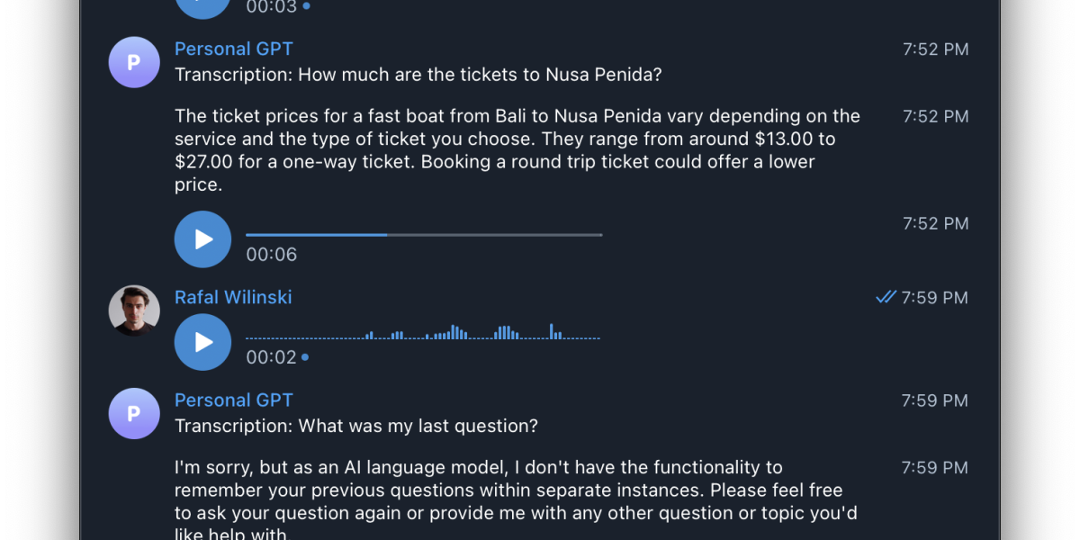Click the 7:52 PM timestamp beside 00:06 audio
The width and height of the screenshot is (1080, 540).
pyautogui.click(x=935, y=223)
